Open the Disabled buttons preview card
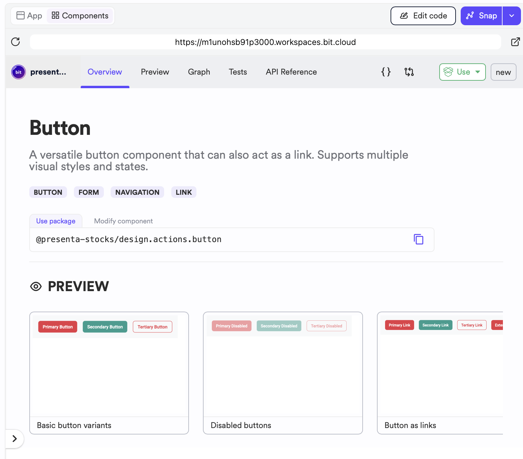 283,373
